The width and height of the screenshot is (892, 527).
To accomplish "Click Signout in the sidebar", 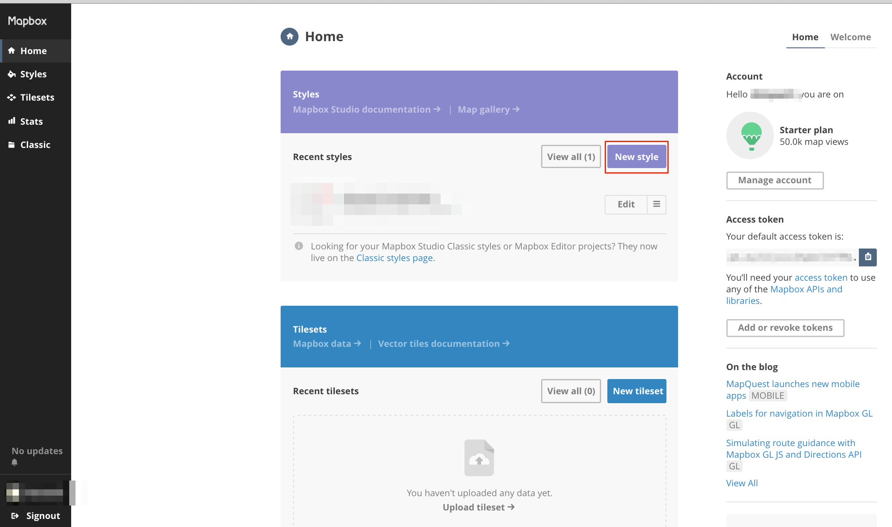I will tap(43, 516).
